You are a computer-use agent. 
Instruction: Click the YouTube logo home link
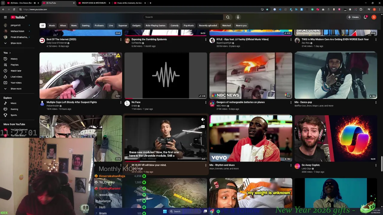click(18, 17)
